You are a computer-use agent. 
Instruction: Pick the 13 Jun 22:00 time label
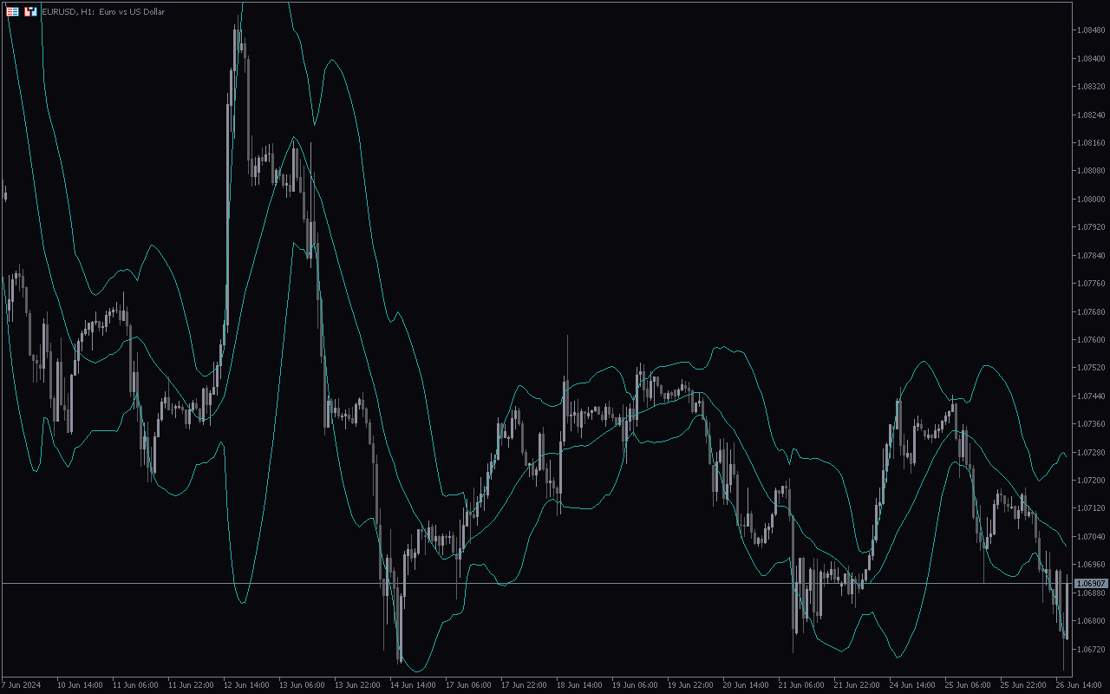pos(357,685)
